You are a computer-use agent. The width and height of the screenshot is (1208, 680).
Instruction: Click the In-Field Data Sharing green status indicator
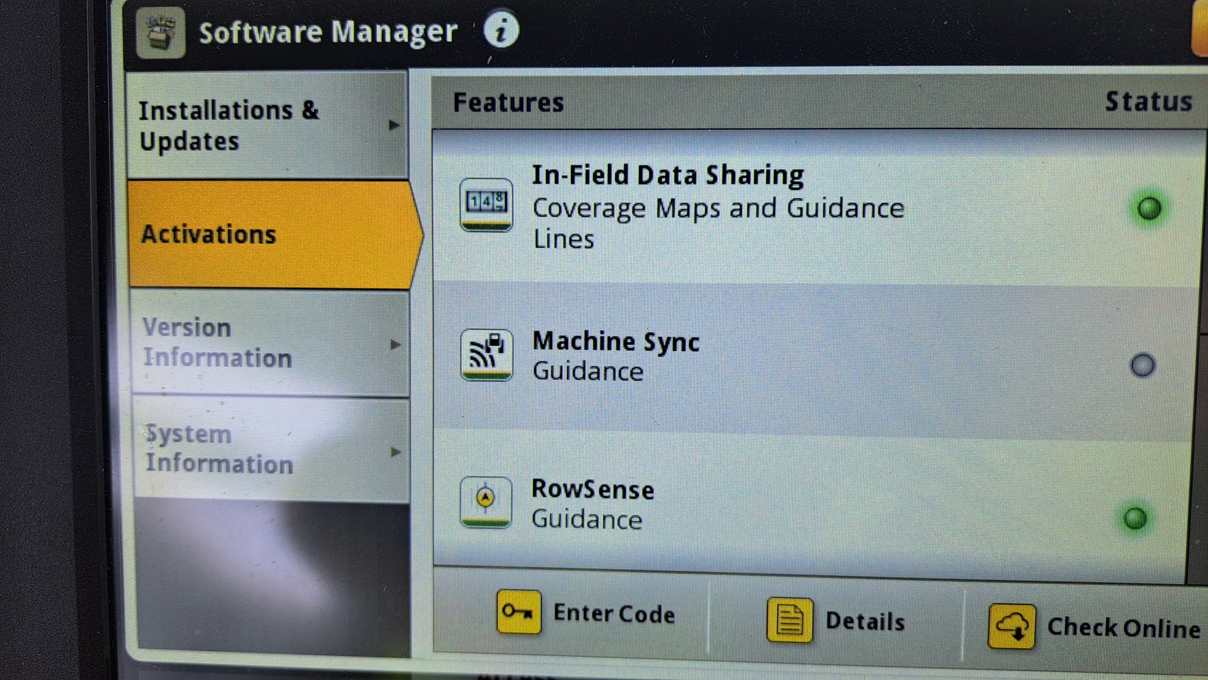[1148, 208]
